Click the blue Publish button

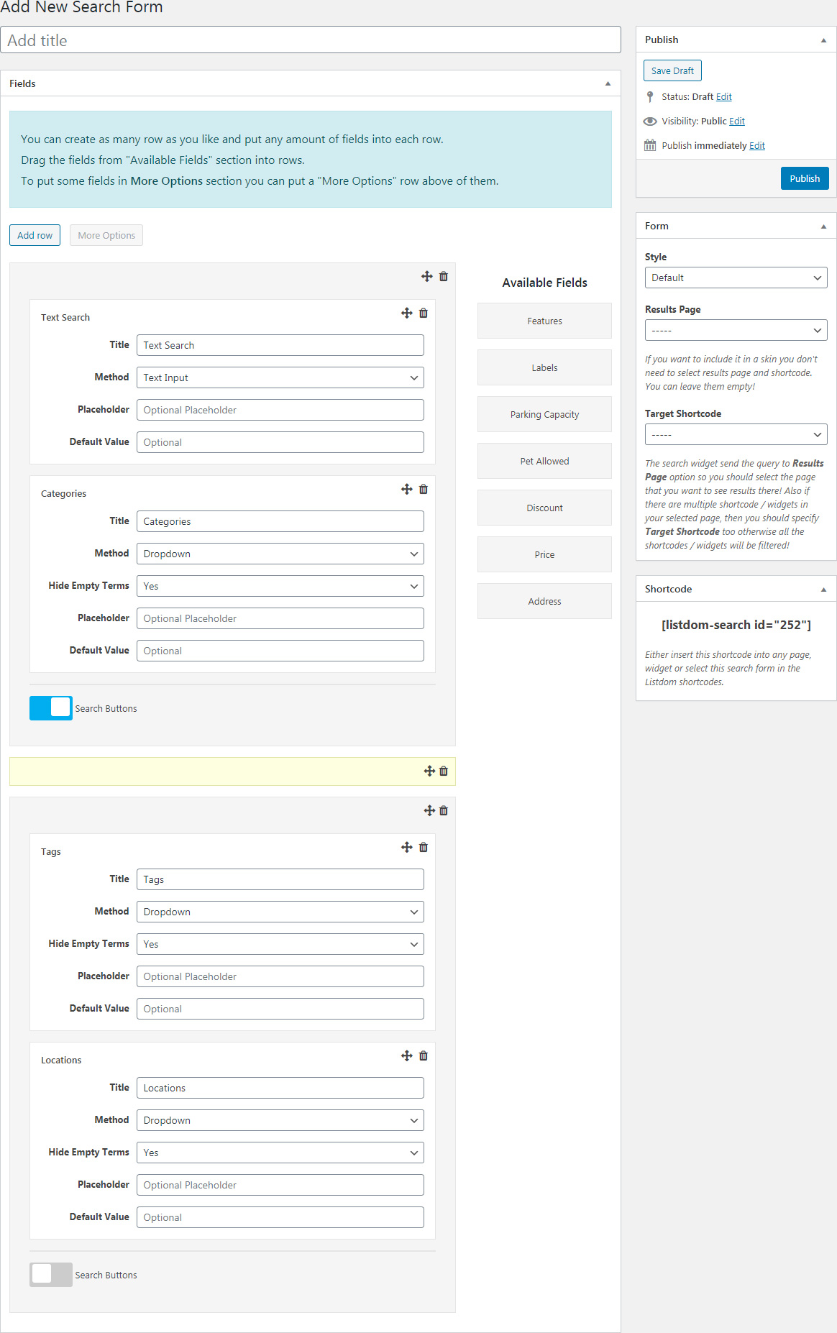tap(805, 178)
